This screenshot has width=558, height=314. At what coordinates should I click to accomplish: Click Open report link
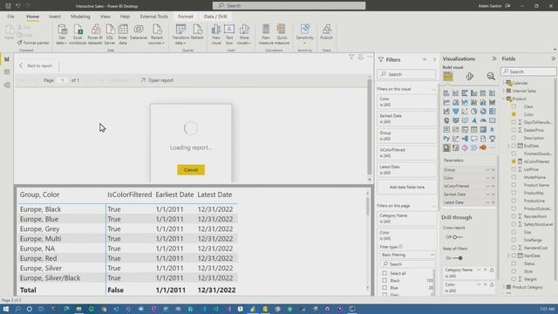click(157, 80)
